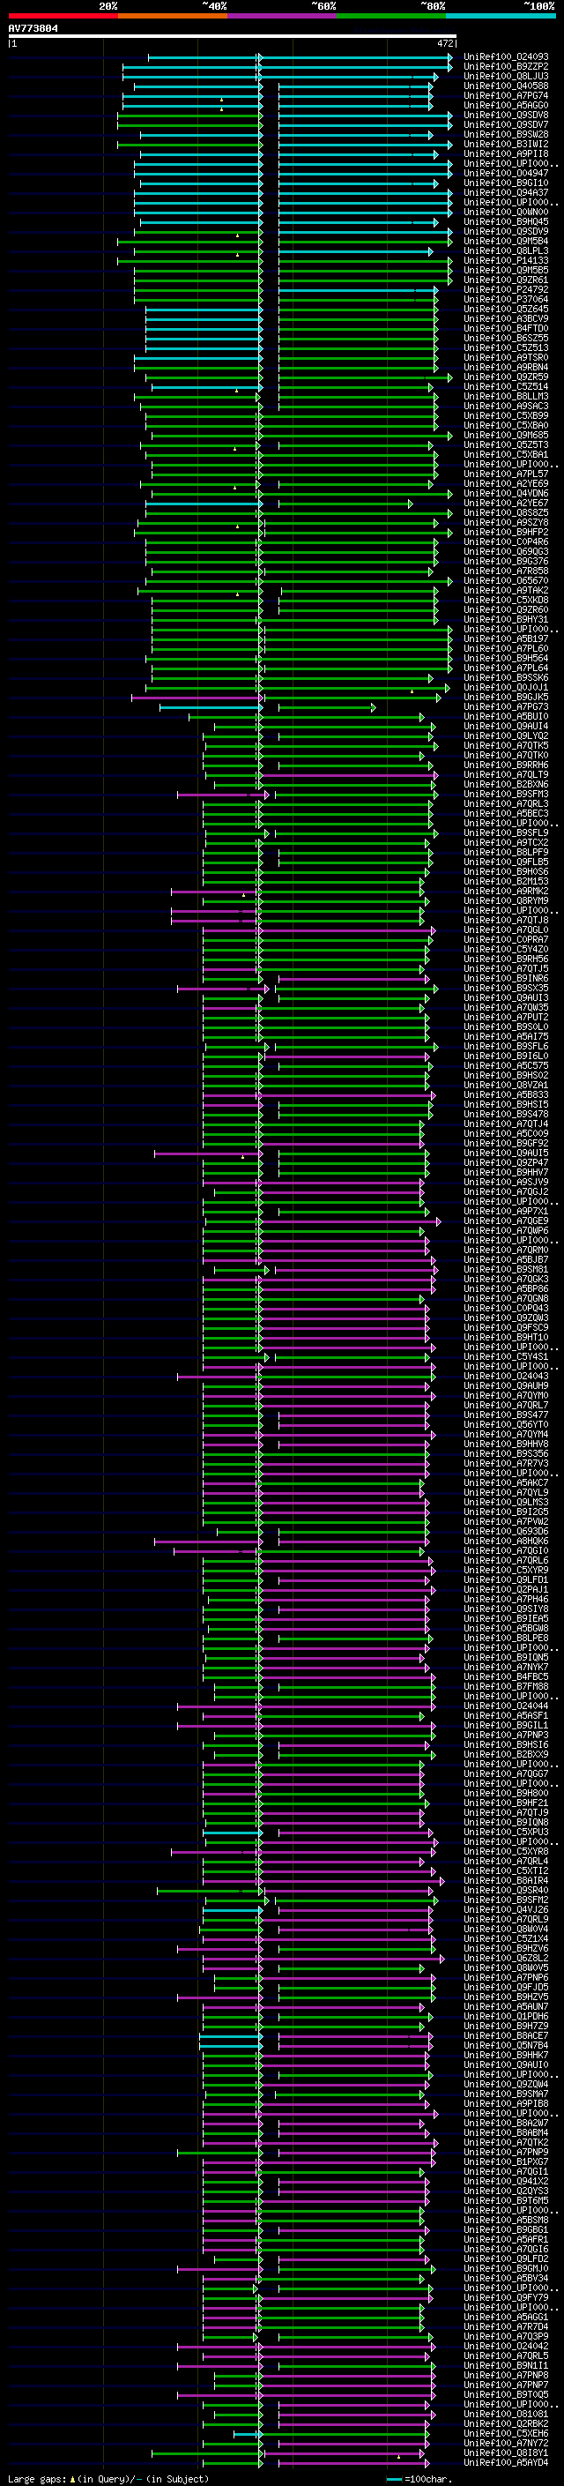Select the UniRef100_A5B197 row label
This screenshot has height=2486, width=564.
tap(506, 638)
